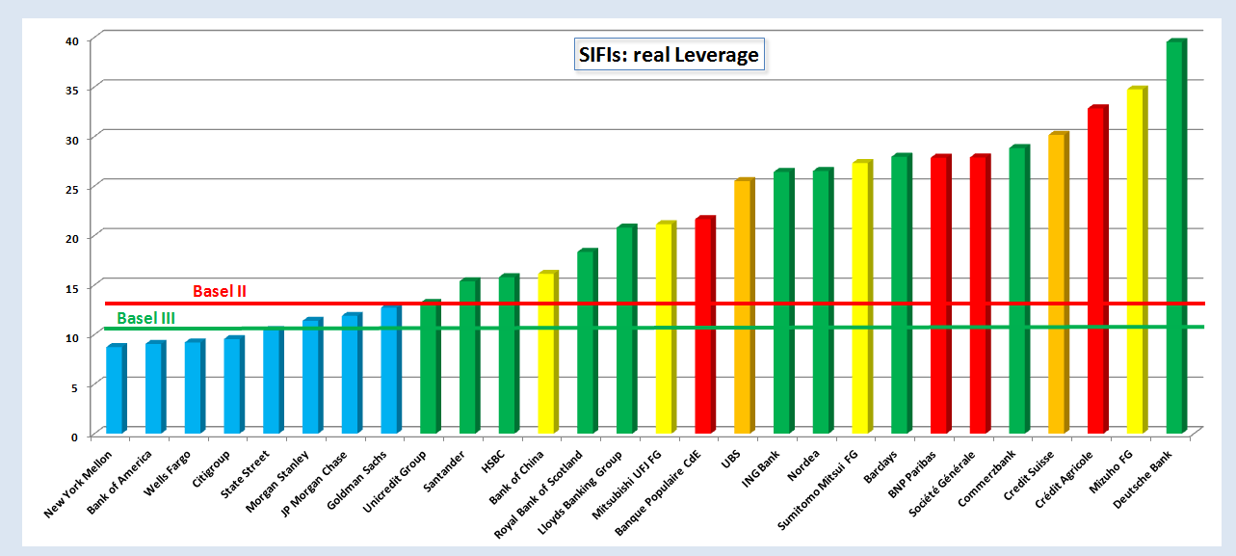Click the Bank of America bar

pyautogui.click(x=156, y=387)
